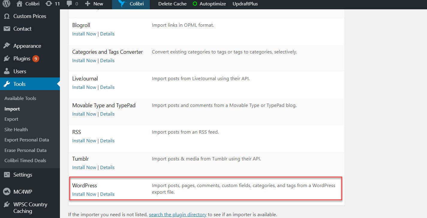Click the updates icon showing 11
This screenshot has width=427, height=218.
[48, 4]
